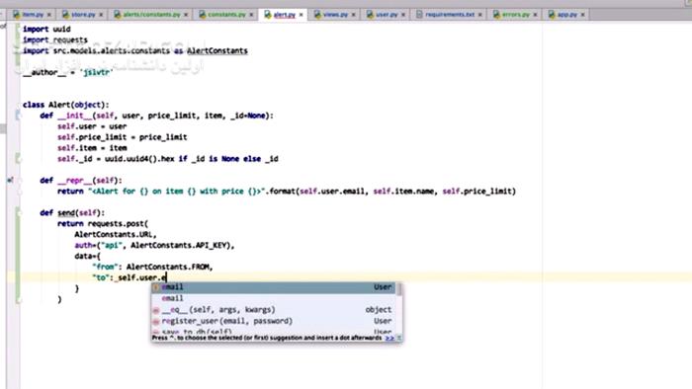Click the "from" dictionary key

105,267
